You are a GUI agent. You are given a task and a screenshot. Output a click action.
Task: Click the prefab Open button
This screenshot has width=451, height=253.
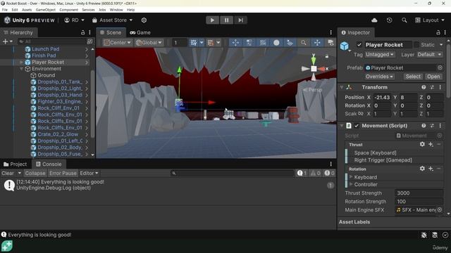[x=433, y=77]
